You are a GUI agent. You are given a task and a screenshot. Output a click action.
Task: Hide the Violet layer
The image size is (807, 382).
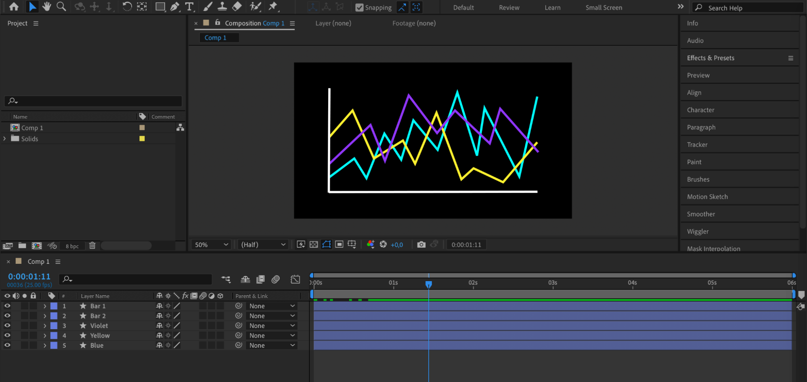tap(7, 326)
